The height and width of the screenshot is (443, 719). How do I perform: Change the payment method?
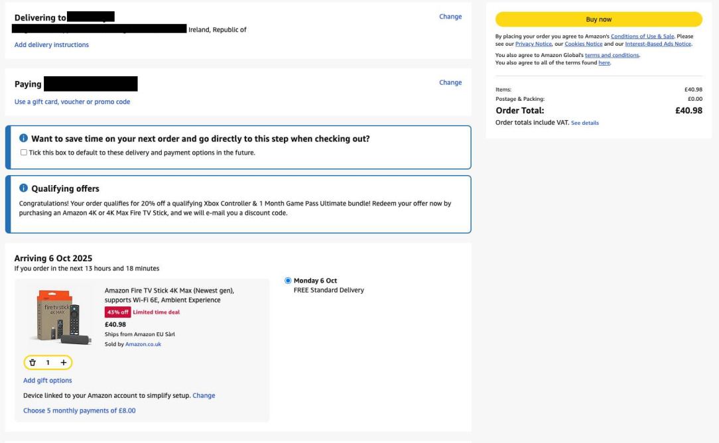450,82
